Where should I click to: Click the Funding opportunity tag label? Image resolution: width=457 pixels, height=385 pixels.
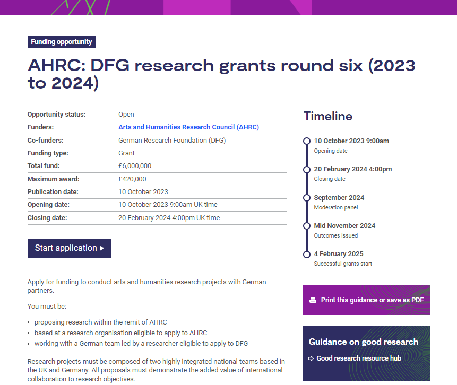[62, 42]
